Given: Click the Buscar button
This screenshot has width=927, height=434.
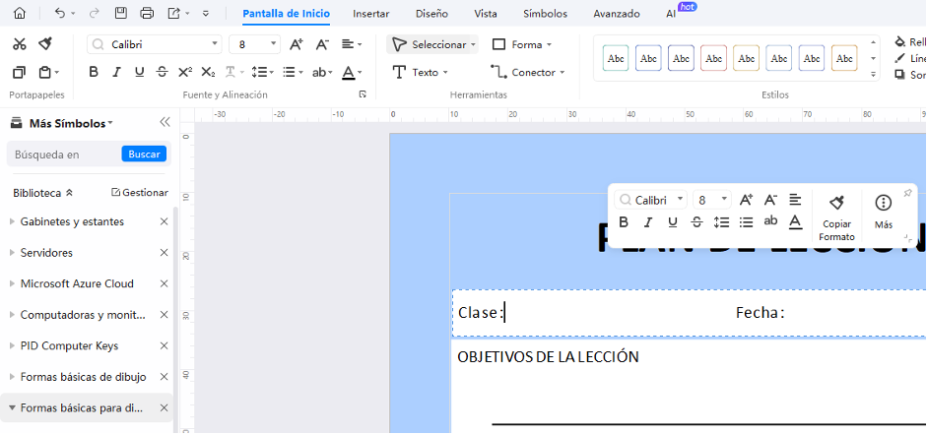Looking at the screenshot, I should pos(144,155).
